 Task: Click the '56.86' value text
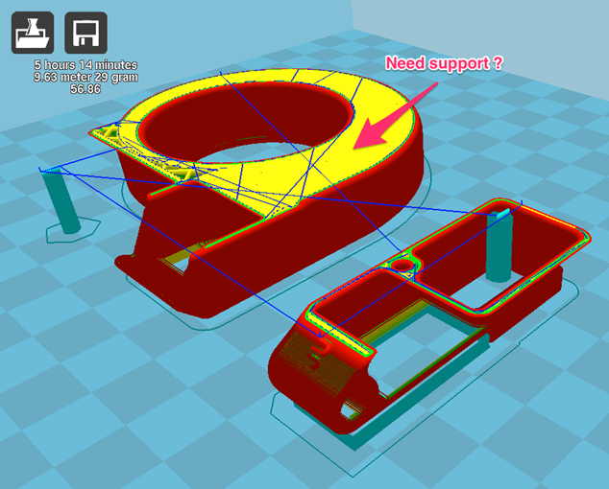[x=85, y=89]
